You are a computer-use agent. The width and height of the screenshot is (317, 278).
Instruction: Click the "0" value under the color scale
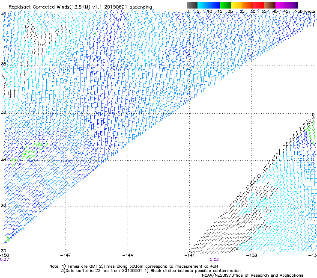188,12
